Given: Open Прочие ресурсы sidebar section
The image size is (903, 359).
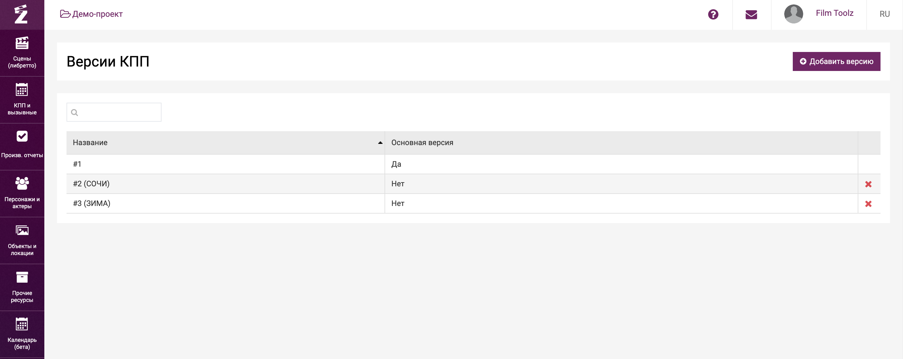Looking at the screenshot, I should [22, 287].
